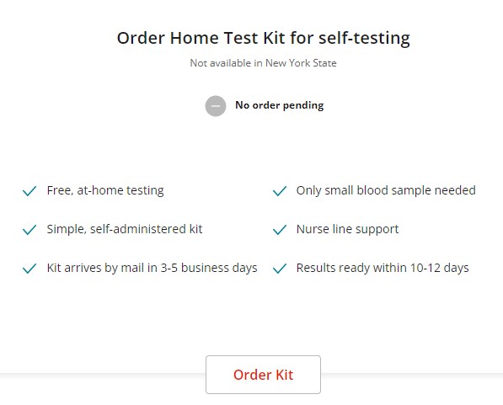The width and height of the screenshot is (503, 405).
Task: Click Kit arrives by mail in 3-5 business days
Action: pos(152,268)
